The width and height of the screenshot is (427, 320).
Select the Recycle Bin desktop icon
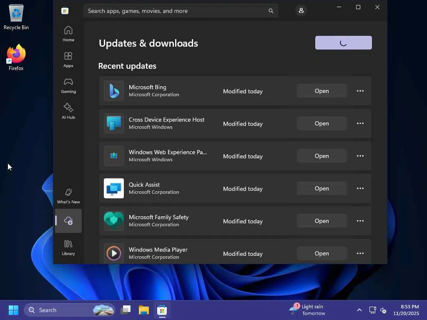click(16, 17)
